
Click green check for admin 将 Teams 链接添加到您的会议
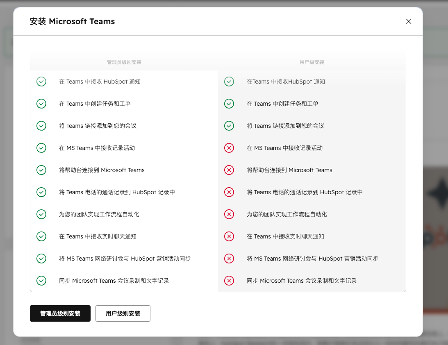coord(41,126)
